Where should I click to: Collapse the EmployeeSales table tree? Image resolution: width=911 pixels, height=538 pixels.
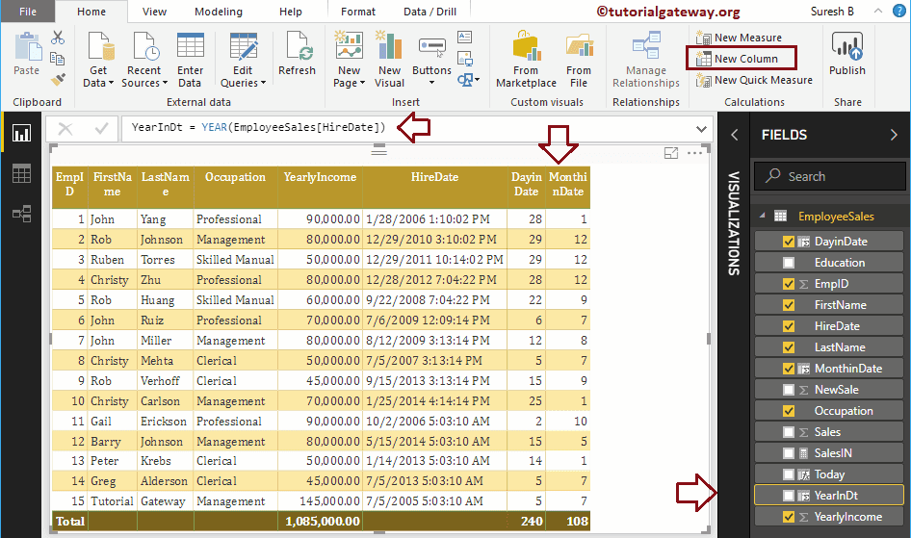tap(762, 217)
